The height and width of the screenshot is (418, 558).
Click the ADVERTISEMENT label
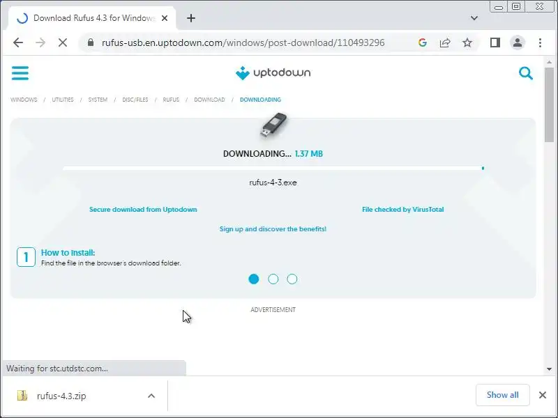(x=273, y=310)
